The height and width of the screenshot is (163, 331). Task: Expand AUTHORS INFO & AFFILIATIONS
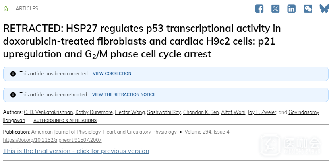(65, 120)
